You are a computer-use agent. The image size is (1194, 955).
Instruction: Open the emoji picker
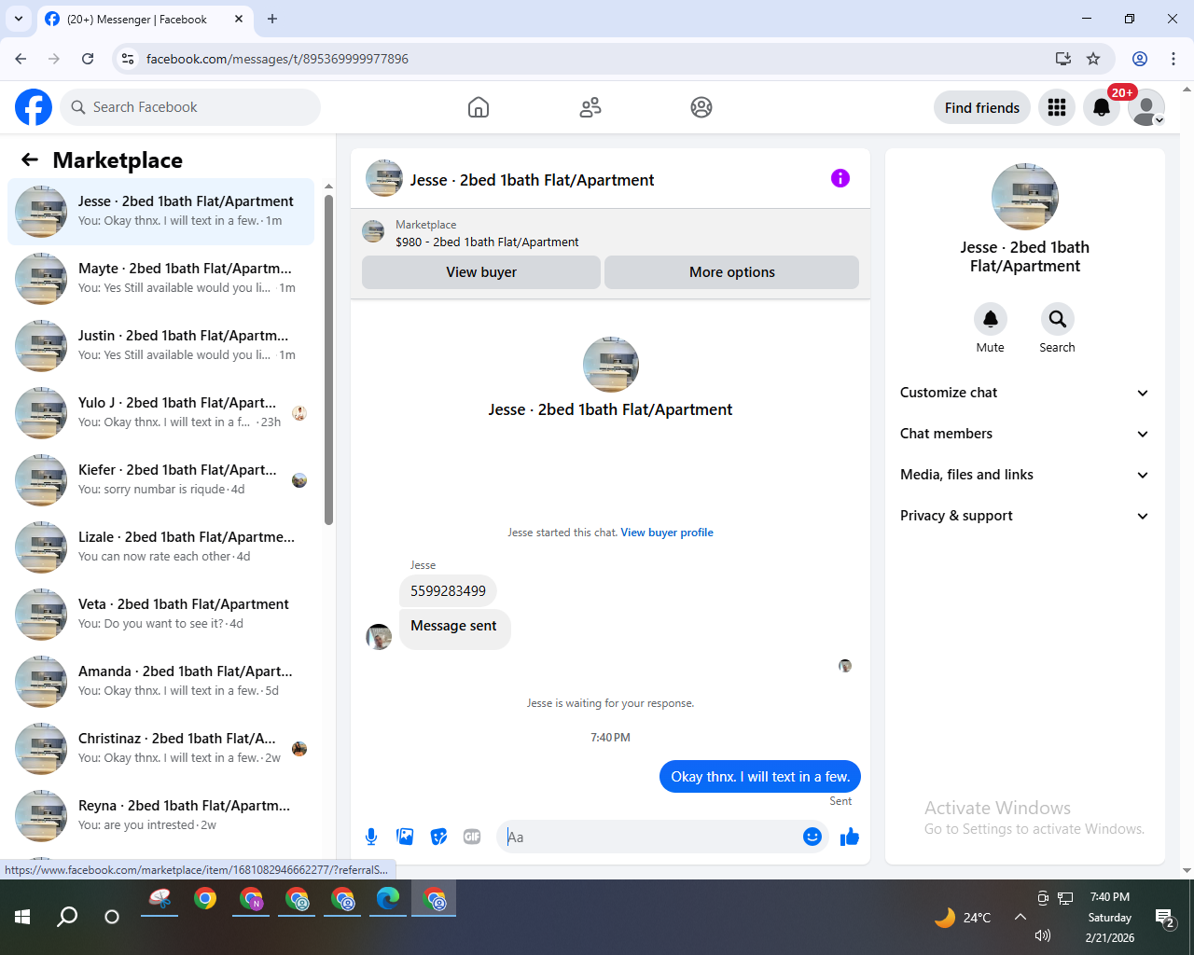812,837
